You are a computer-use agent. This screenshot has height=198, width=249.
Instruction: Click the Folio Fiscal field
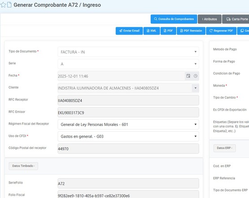point(128,194)
